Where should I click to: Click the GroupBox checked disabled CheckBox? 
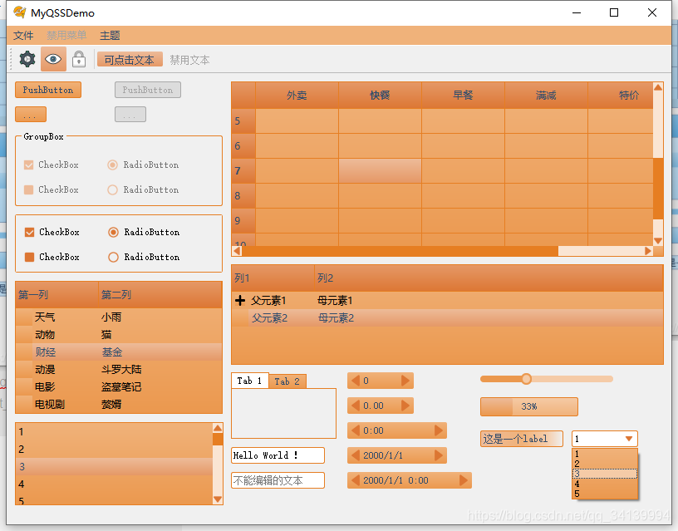[28, 165]
